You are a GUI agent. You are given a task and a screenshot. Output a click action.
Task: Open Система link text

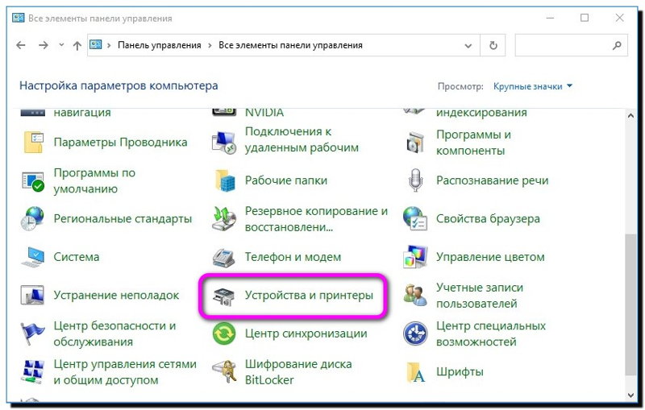77,257
